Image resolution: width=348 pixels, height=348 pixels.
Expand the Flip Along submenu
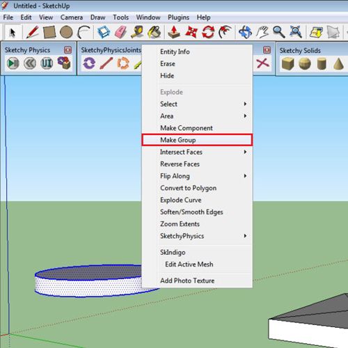197,176
